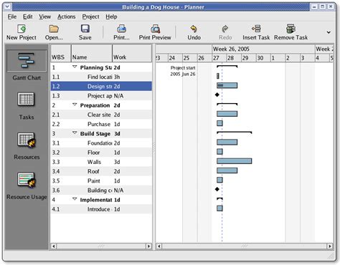Click the Project approval milestone diamond
This screenshot has height=265, width=340.
click(217, 95)
